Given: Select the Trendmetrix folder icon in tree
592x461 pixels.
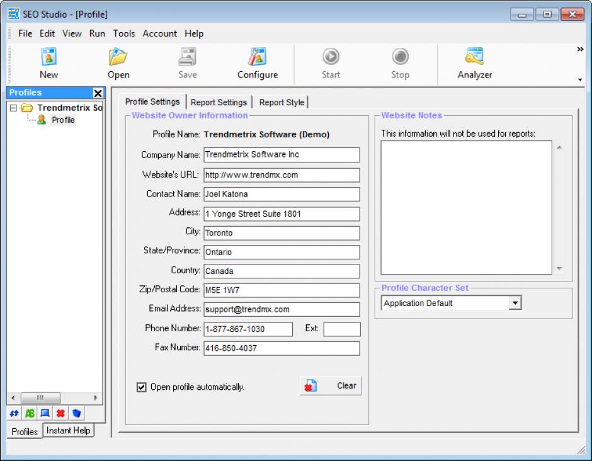Looking at the screenshot, I should 27,108.
